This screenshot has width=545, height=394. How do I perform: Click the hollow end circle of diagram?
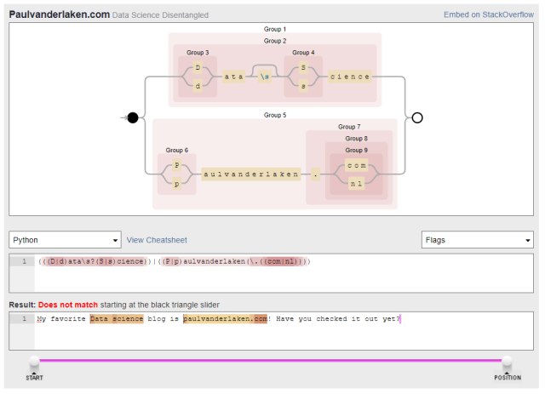(x=417, y=117)
